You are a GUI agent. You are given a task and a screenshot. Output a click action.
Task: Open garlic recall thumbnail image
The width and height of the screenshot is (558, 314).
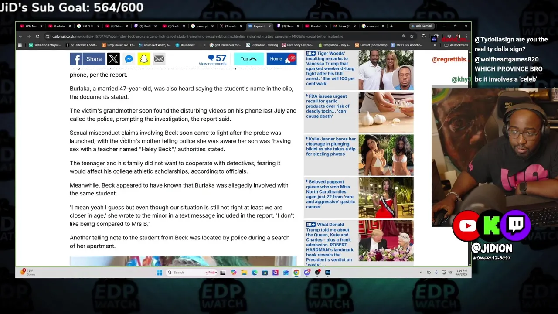pos(386,112)
